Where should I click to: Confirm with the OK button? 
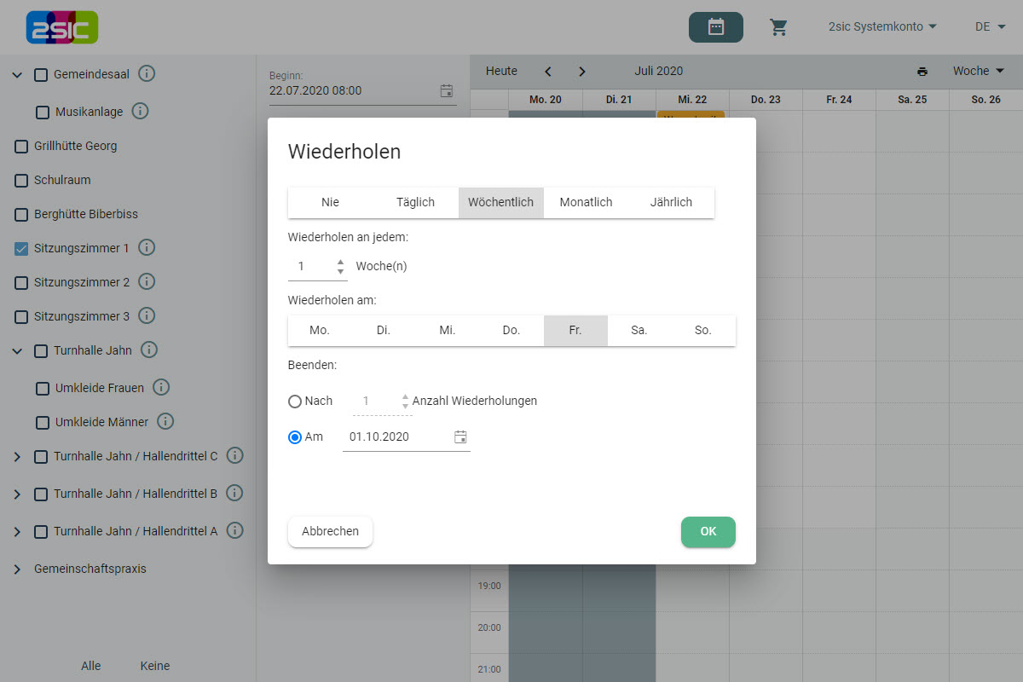pyautogui.click(x=708, y=532)
